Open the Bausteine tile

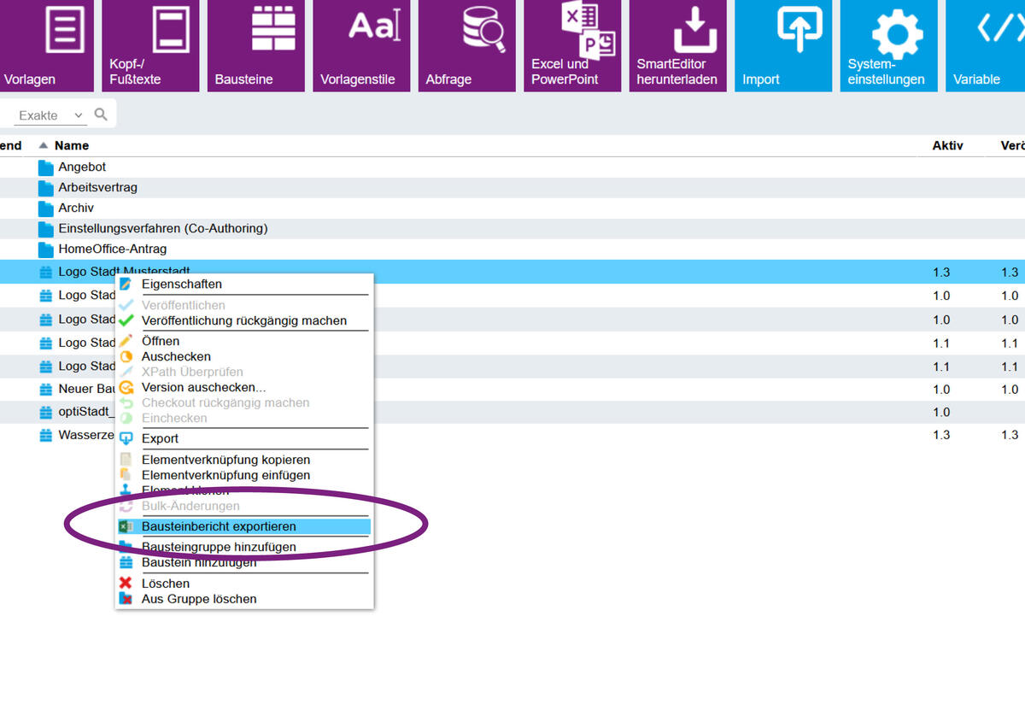[x=255, y=45]
